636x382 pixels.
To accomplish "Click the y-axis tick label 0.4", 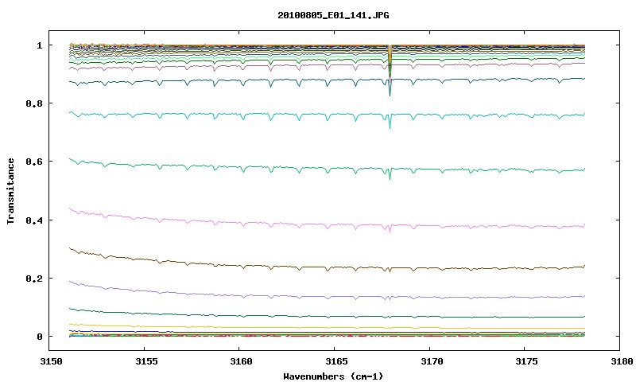I will (34, 220).
